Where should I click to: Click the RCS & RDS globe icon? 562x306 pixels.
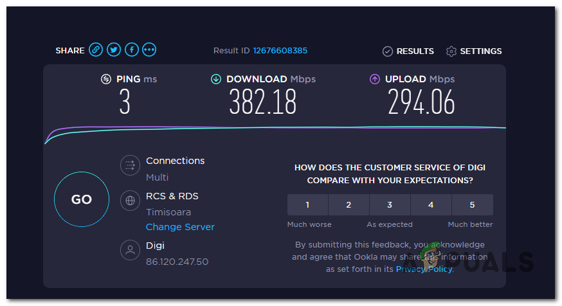point(130,201)
